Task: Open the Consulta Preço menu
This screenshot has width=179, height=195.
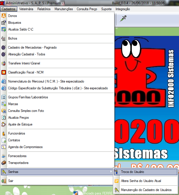Action: click(x=87, y=9)
